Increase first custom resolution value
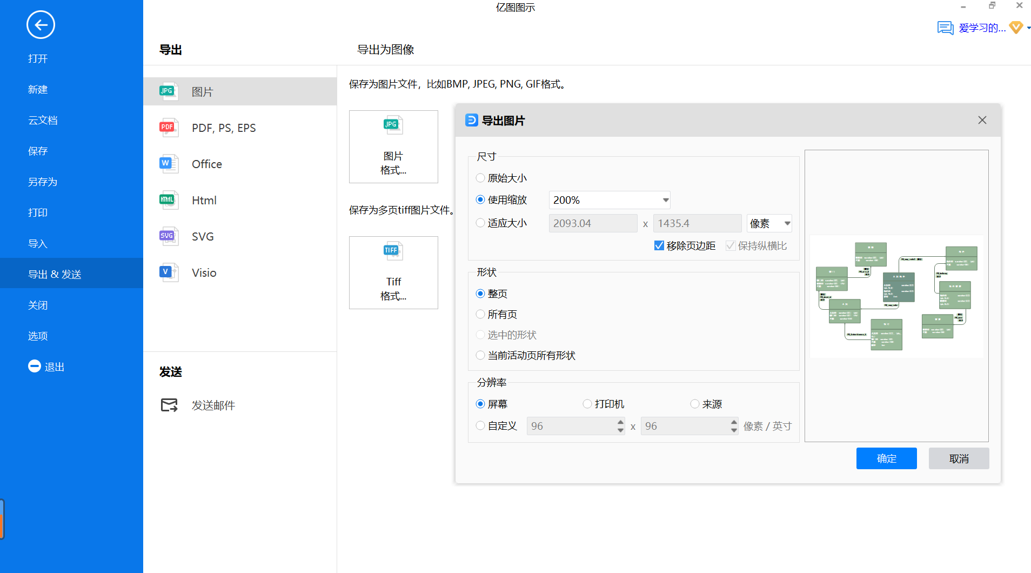Image resolution: width=1031 pixels, height=573 pixels. 620,422
